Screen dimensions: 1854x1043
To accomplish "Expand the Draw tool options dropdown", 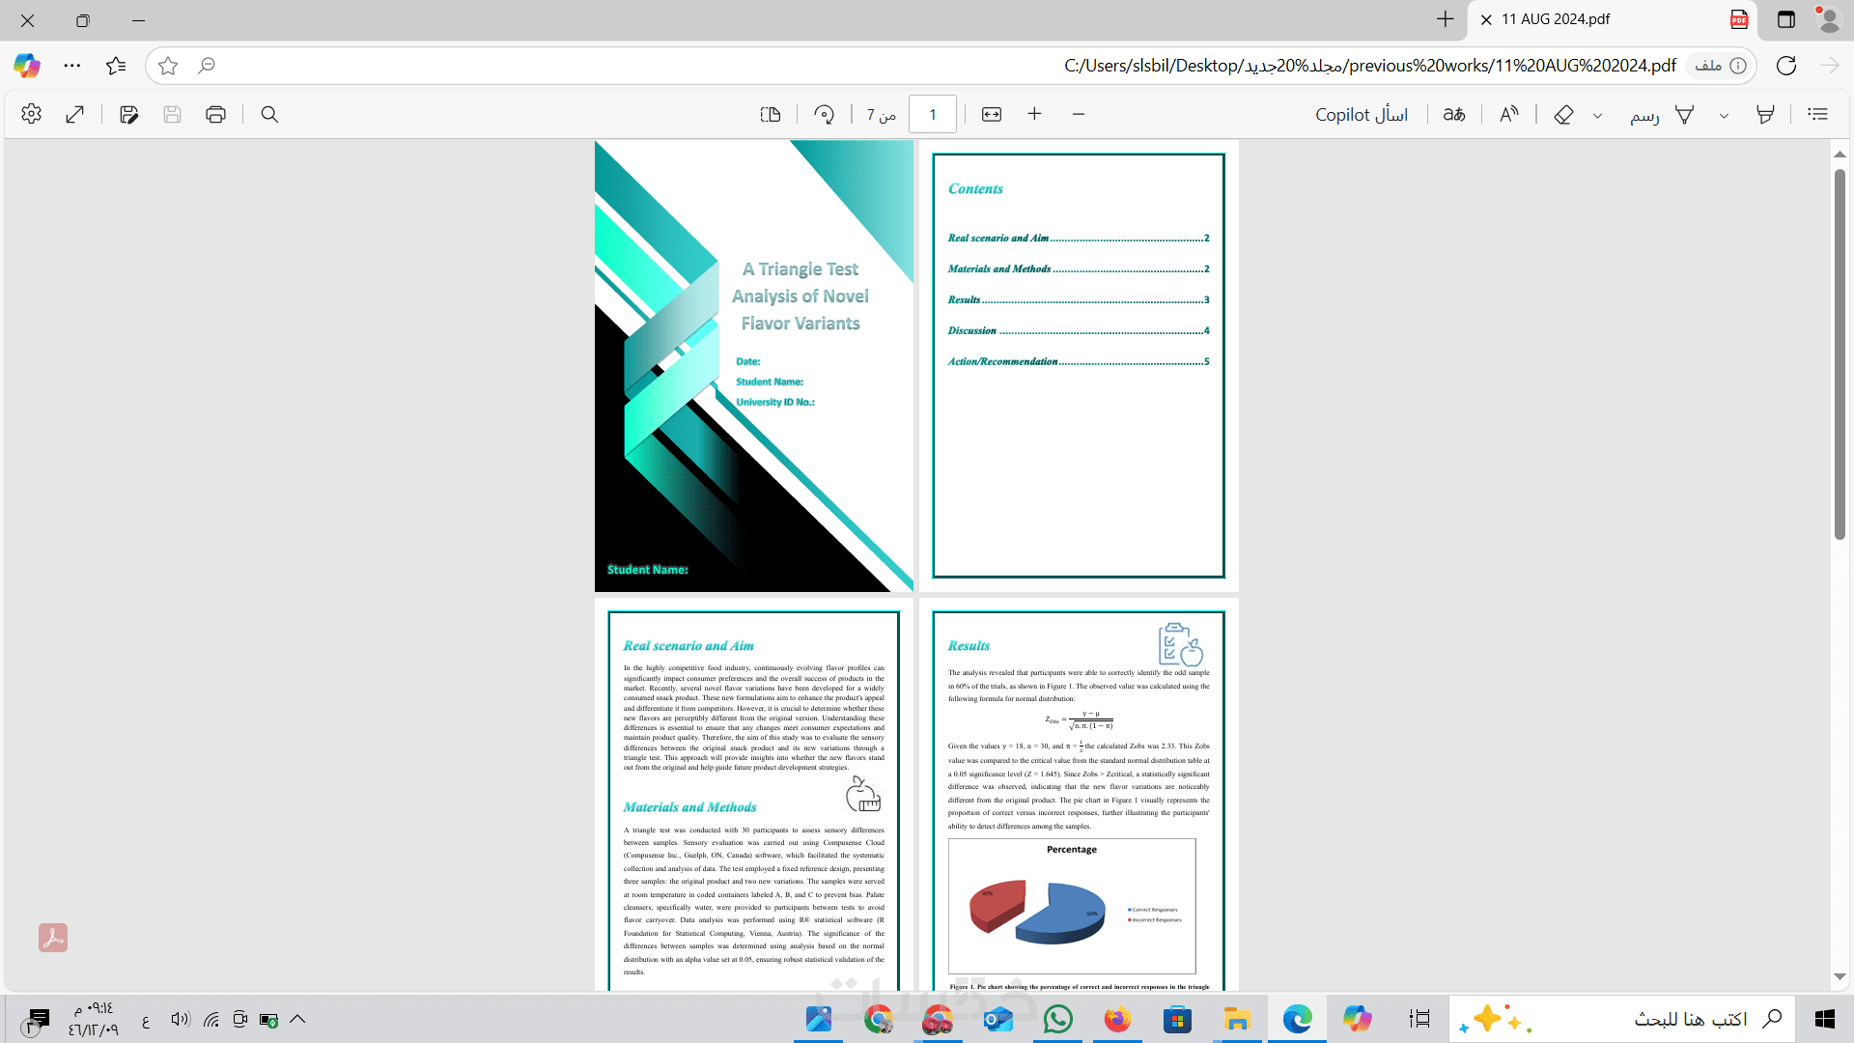I will tap(1724, 116).
